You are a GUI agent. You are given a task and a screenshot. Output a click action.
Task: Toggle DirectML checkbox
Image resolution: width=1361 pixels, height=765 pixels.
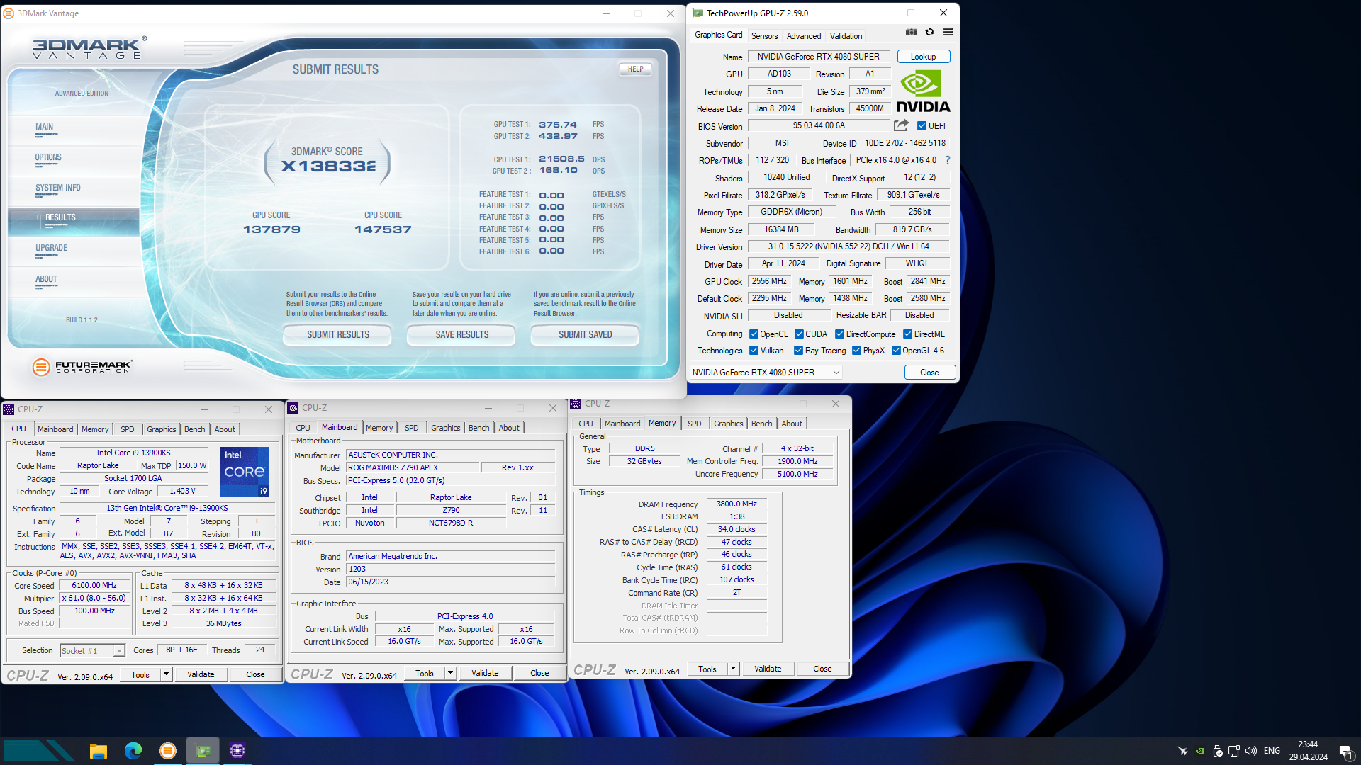click(907, 334)
